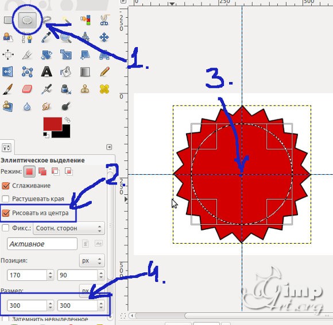Select the Blend gradient tool

click(x=85, y=72)
